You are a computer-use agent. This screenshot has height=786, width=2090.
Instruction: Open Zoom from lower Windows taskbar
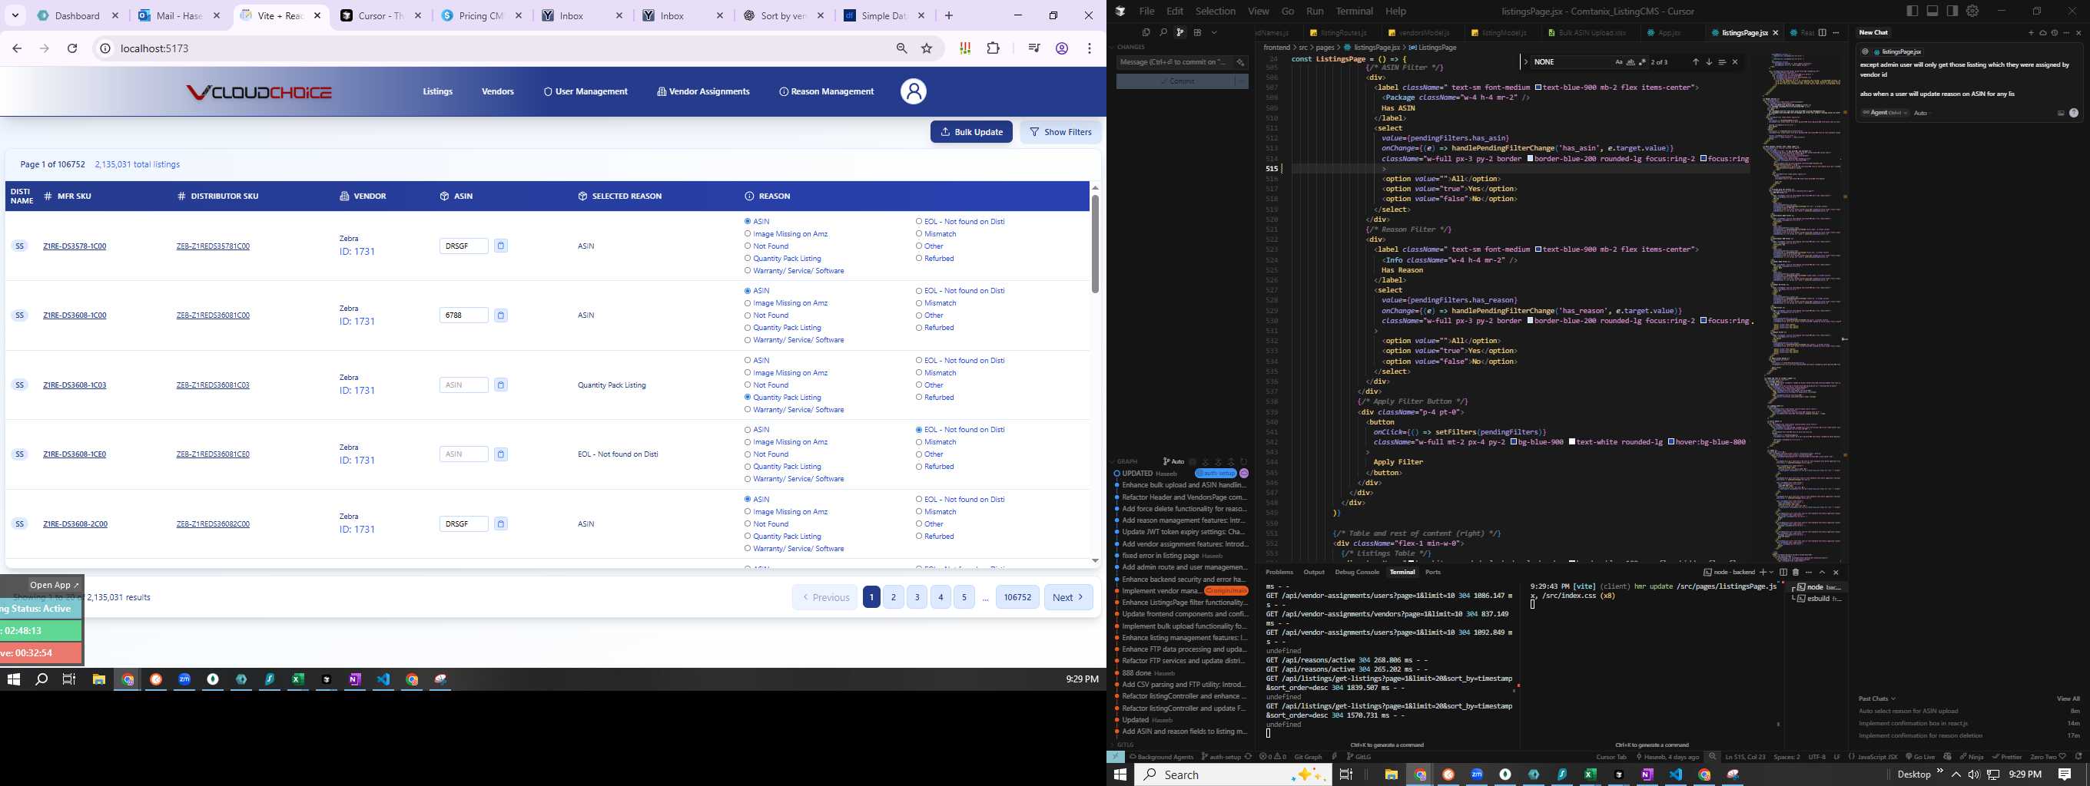(x=1477, y=774)
